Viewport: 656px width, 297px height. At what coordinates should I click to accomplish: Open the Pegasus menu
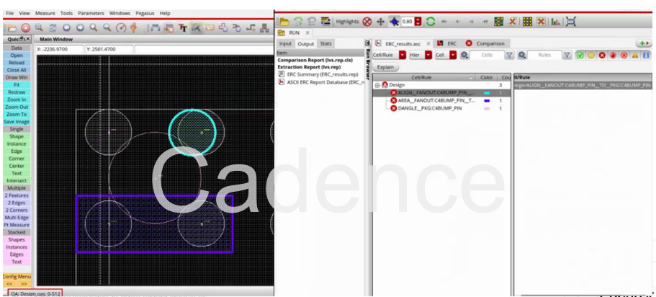(x=143, y=13)
